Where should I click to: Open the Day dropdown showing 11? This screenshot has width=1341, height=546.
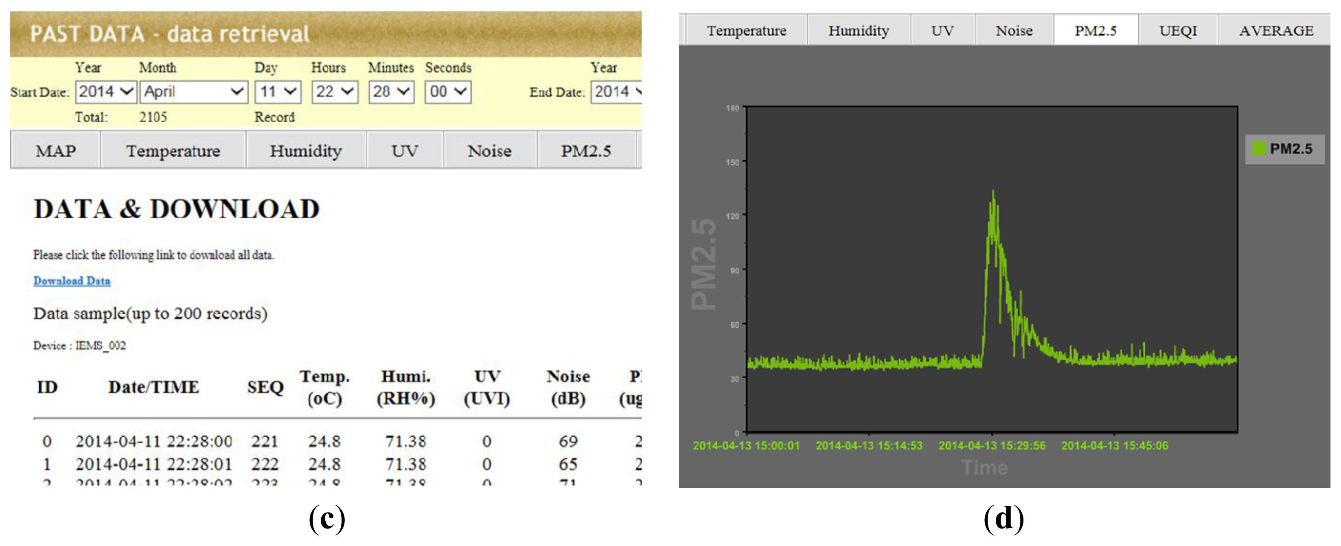coord(278,92)
